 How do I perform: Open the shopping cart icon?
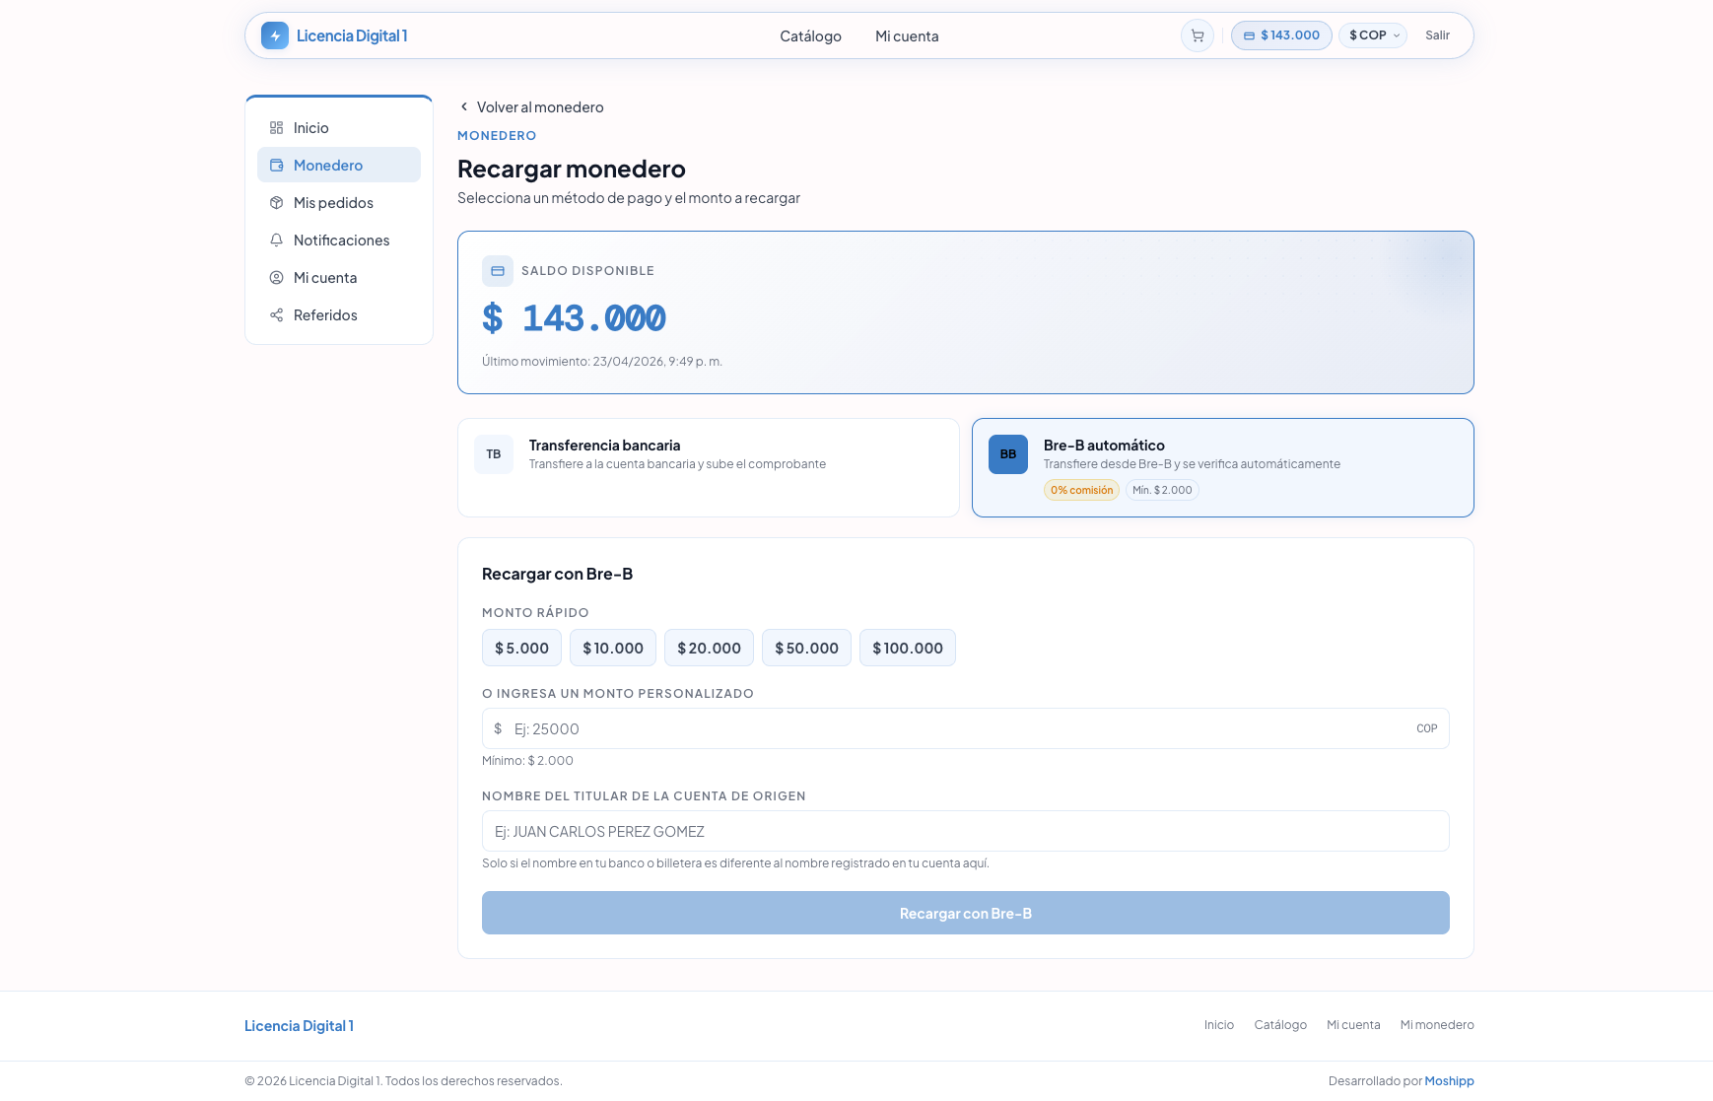click(x=1197, y=34)
